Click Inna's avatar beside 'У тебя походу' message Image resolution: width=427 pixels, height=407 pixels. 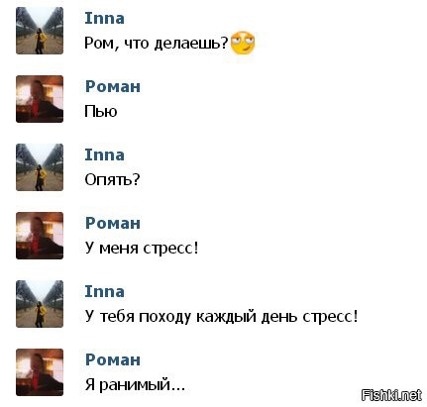click(40, 304)
